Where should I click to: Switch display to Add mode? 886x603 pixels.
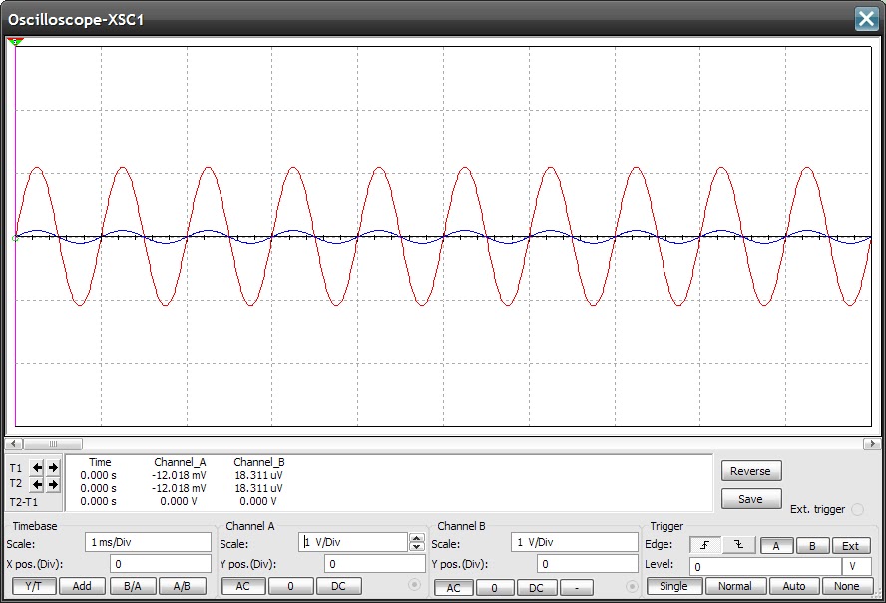point(82,586)
